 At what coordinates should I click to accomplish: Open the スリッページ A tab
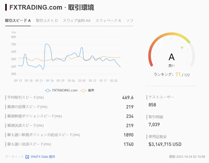click(x=108, y=21)
